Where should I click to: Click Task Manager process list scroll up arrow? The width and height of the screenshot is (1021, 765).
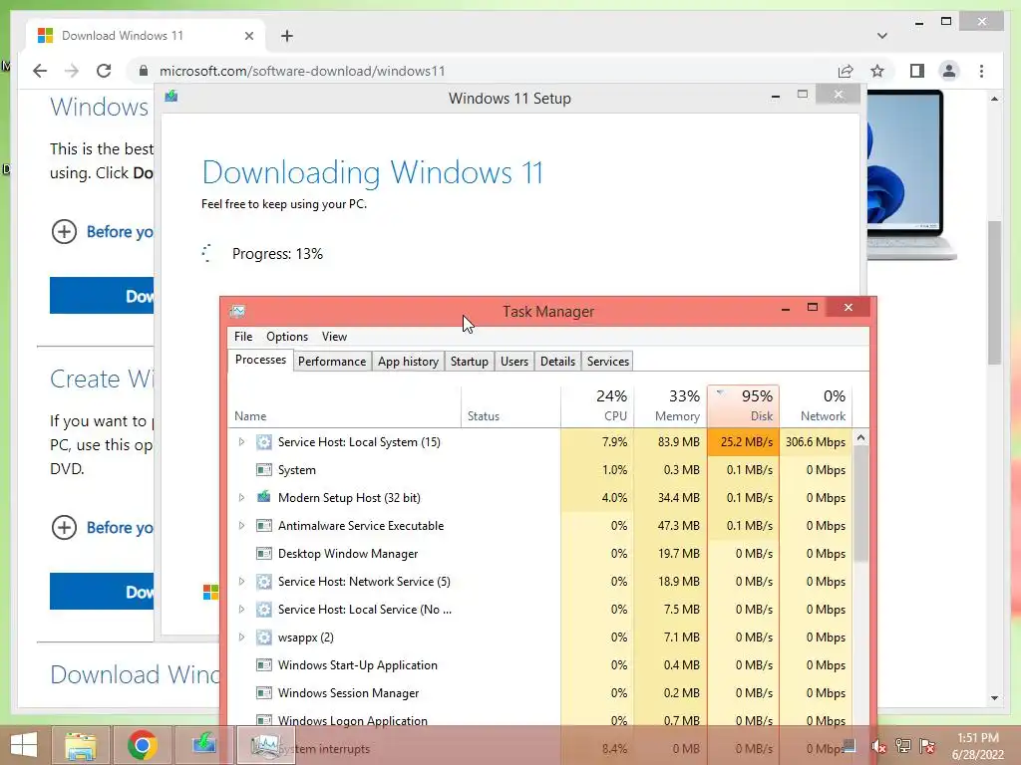coord(860,438)
